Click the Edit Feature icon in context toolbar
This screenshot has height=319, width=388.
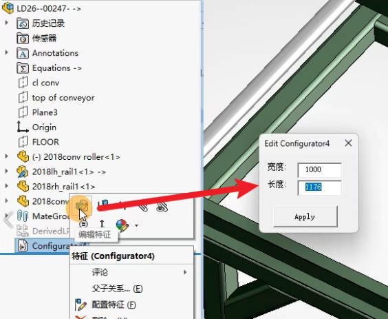pos(82,206)
